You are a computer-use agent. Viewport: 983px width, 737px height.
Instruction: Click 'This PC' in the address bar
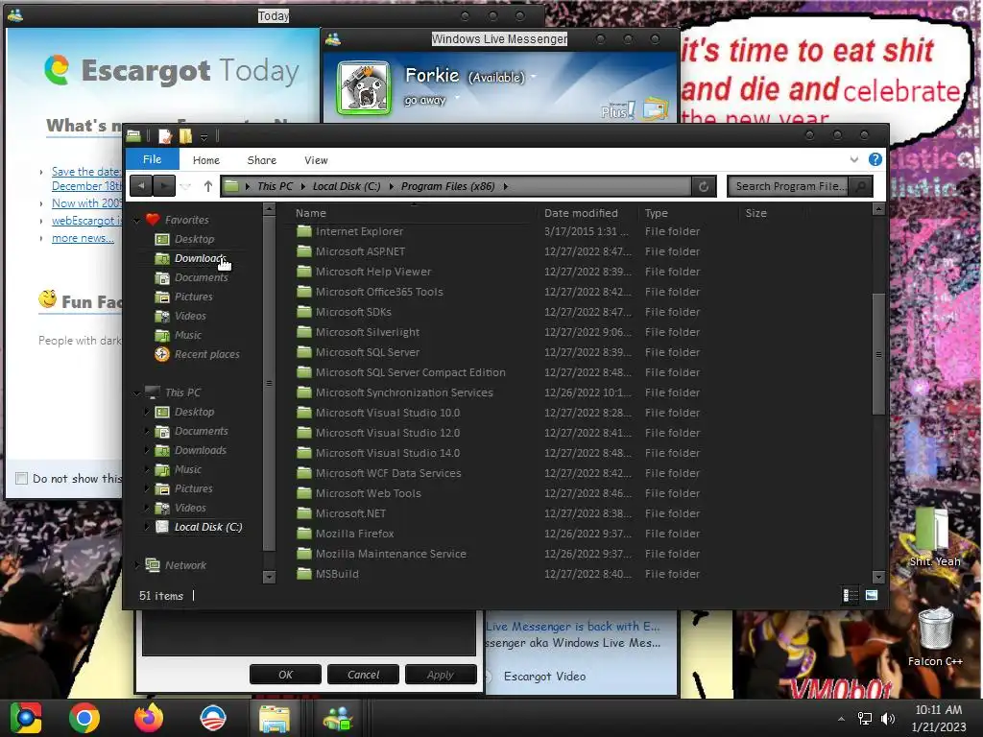pyautogui.click(x=275, y=186)
